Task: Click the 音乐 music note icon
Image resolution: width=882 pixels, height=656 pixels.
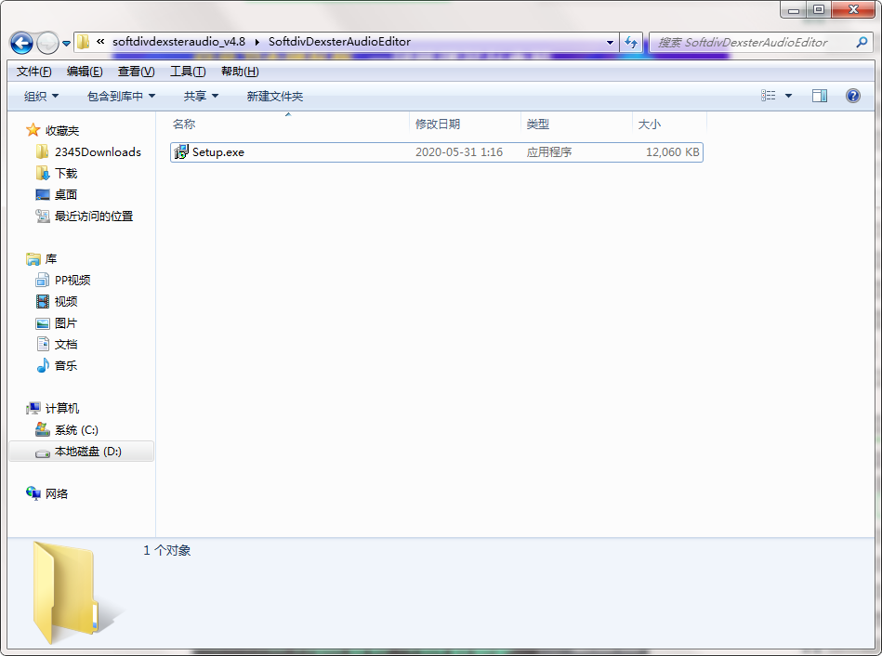Action: click(x=43, y=365)
